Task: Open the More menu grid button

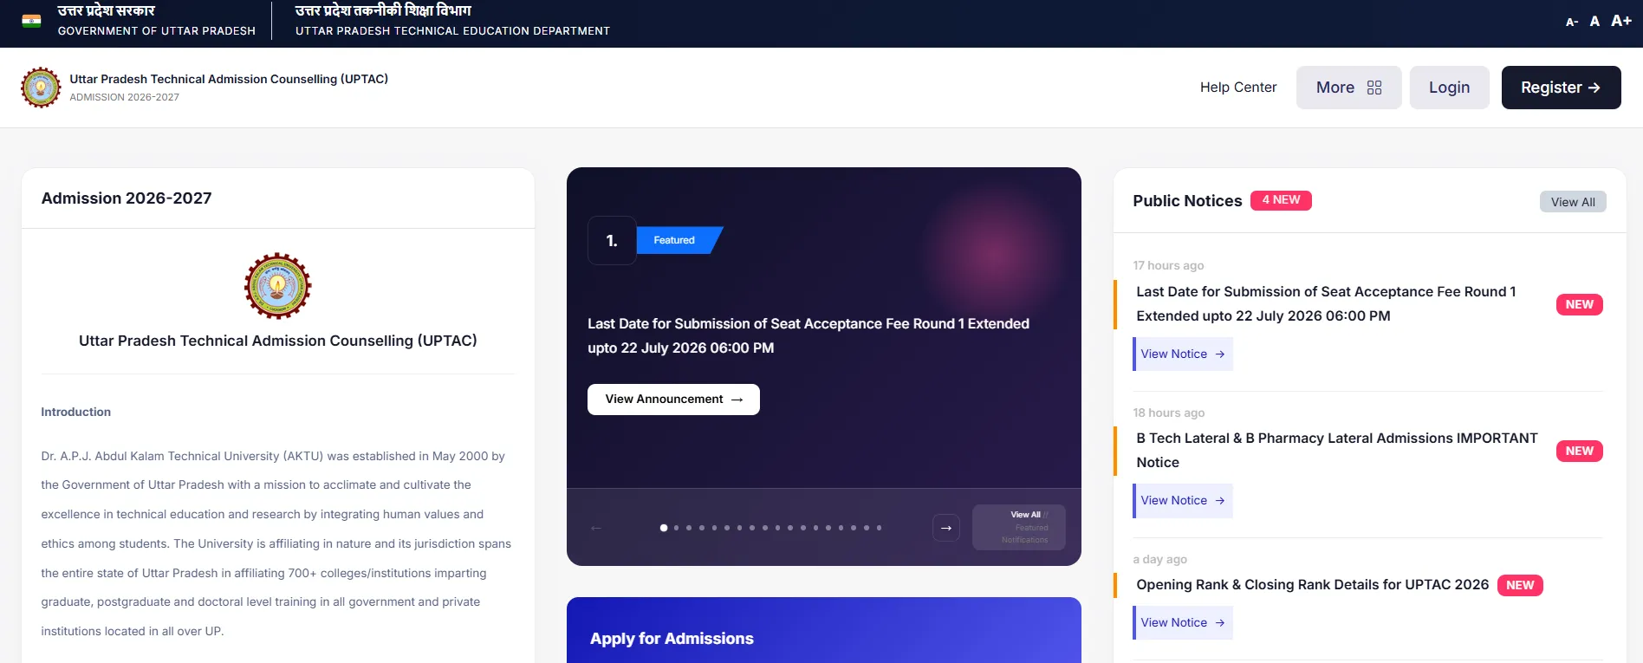Action: coord(1348,88)
